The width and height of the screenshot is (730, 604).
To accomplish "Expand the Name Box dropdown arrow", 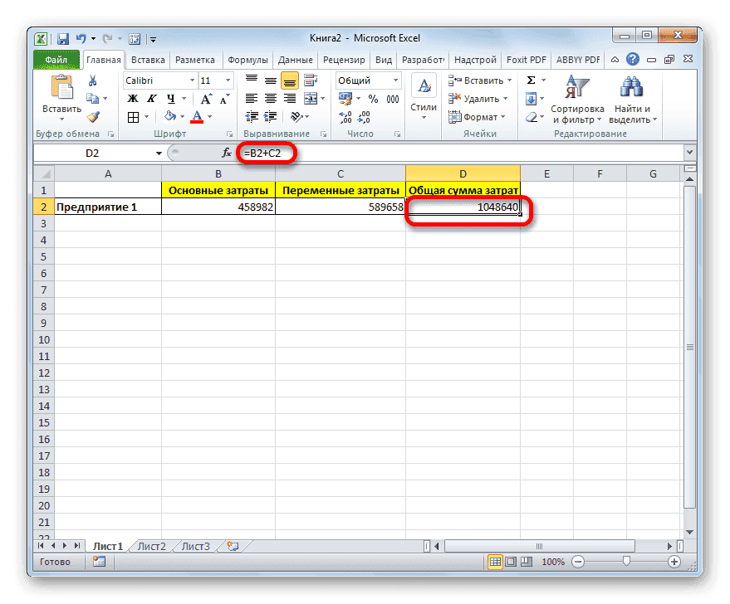I will click(159, 153).
